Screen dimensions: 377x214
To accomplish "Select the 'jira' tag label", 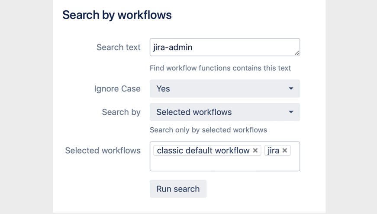I will [273, 151].
